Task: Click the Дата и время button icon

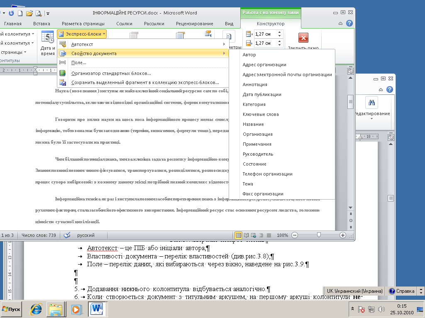Action: point(47,37)
